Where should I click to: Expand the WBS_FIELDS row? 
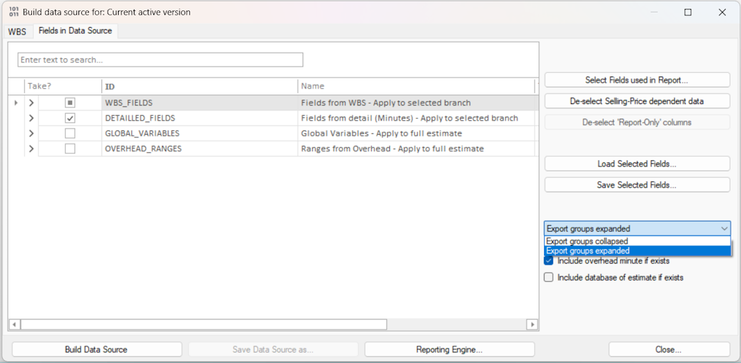click(31, 103)
